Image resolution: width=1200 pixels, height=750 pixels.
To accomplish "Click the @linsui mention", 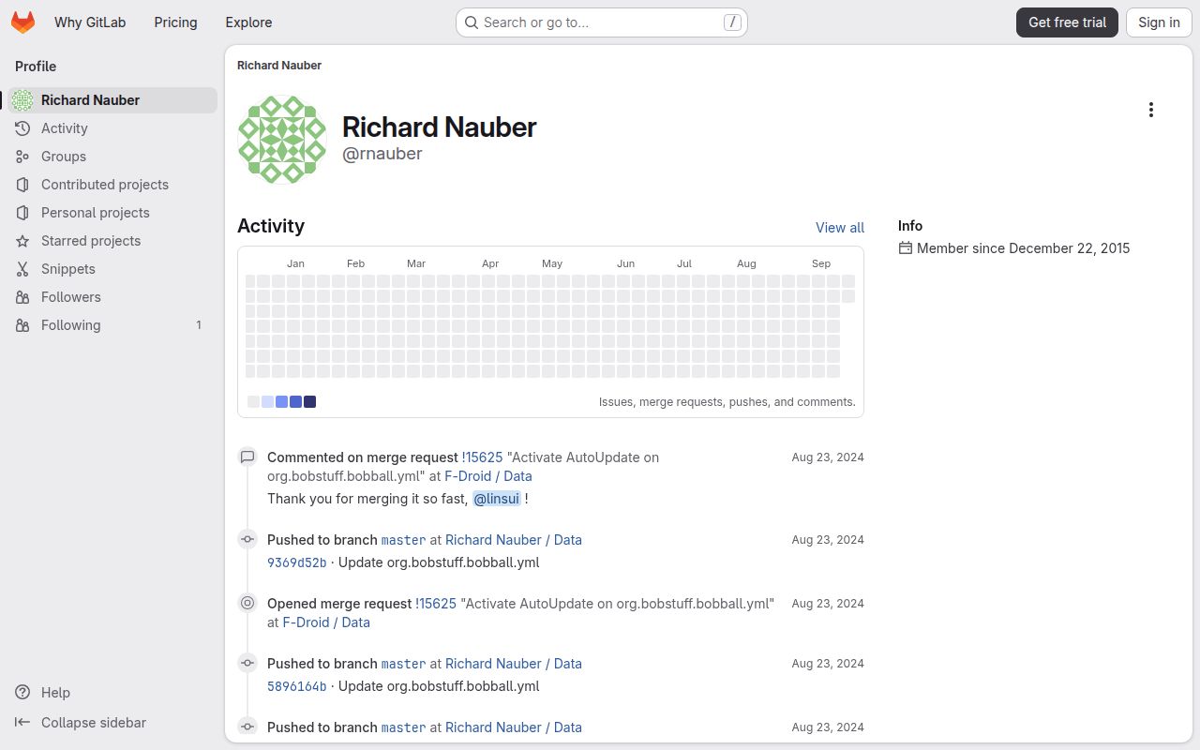I will (x=497, y=499).
